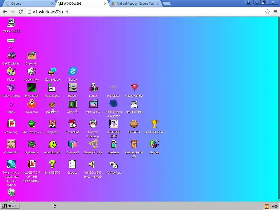Run Hydra.exe

[32, 144]
